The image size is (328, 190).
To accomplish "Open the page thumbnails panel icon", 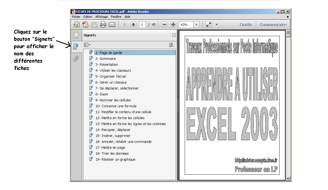I will [76, 35].
